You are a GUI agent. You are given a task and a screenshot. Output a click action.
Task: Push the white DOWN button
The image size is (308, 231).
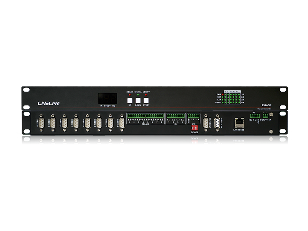pos(138,100)
